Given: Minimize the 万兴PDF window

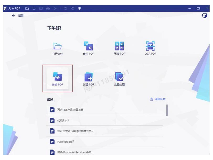Looking at the screenshot, I should (190, 9).
